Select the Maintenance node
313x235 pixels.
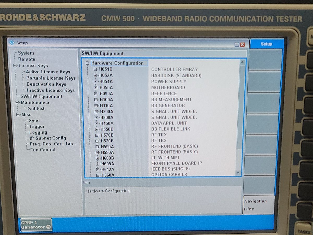pyautogui.click(x=35, y=102)
